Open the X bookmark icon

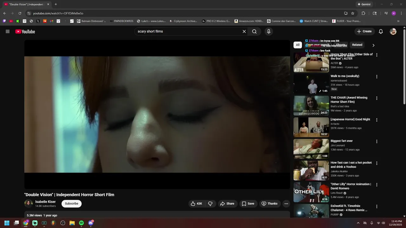[x=38, y=21]
